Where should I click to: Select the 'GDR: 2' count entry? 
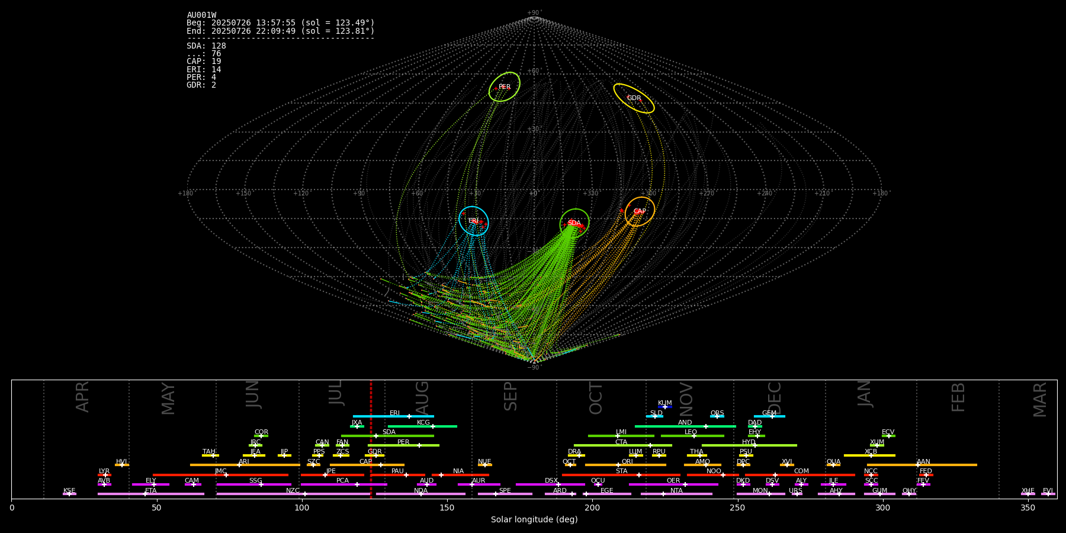coord(201,85)
